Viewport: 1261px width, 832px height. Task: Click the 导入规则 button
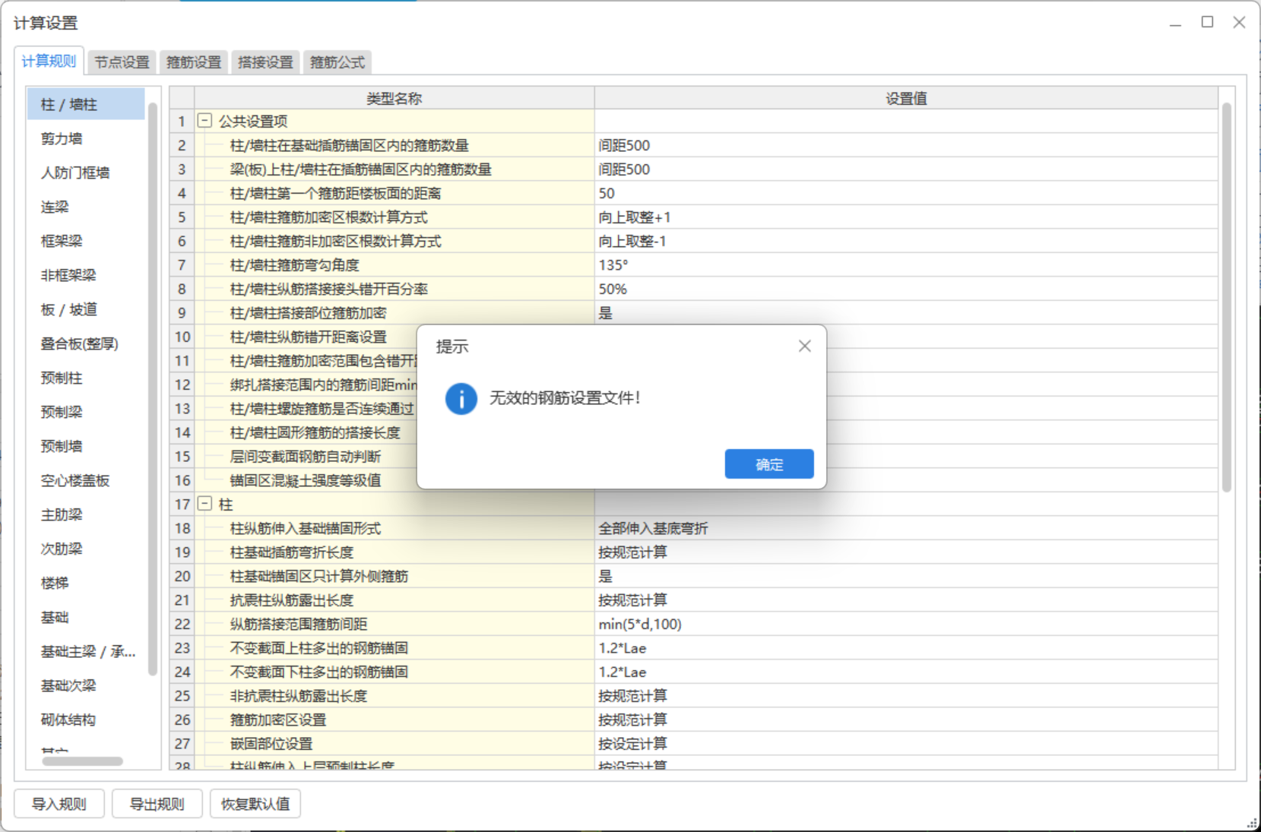[59, 804]
